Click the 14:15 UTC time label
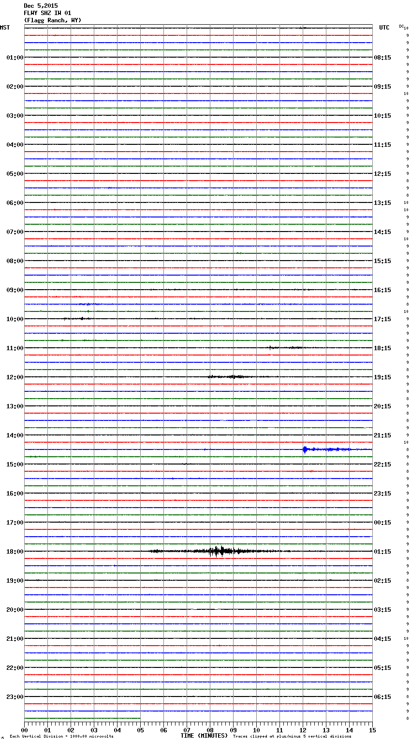Viewport: 411px width, 743px height. [x=382, y=232]
